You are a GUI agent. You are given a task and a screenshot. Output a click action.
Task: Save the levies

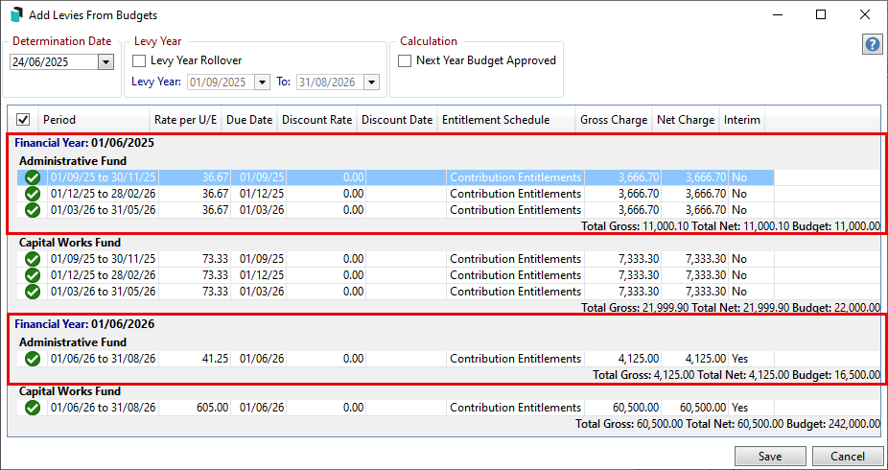[770, 457]
